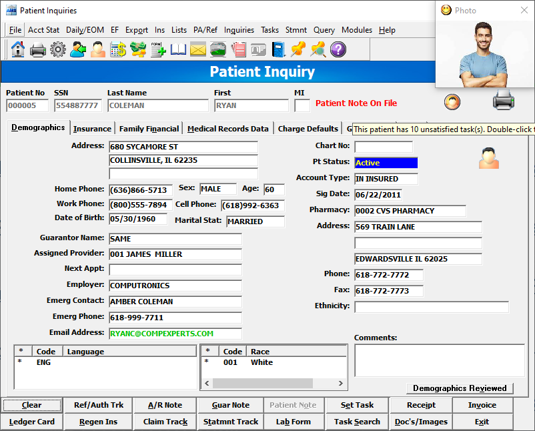Click the printer icon in the toolbar
The height and width of the screenshot is (431, 535).
pos(38,50)
